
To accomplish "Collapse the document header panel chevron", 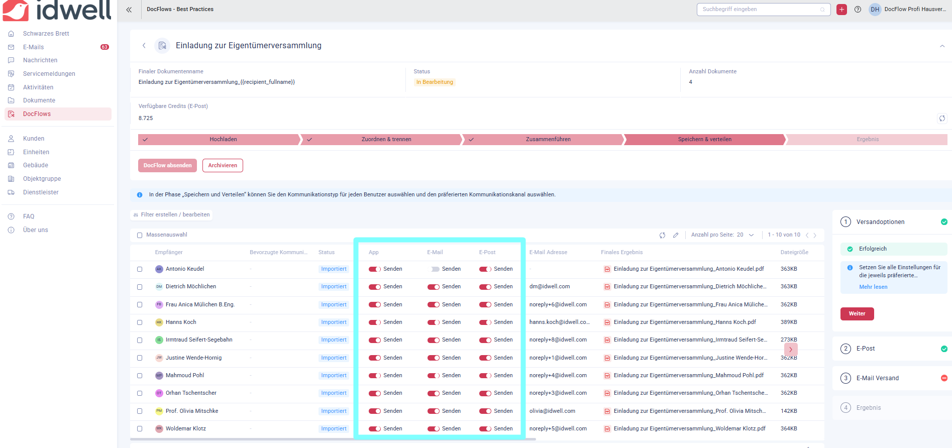I will coord(942,46).
